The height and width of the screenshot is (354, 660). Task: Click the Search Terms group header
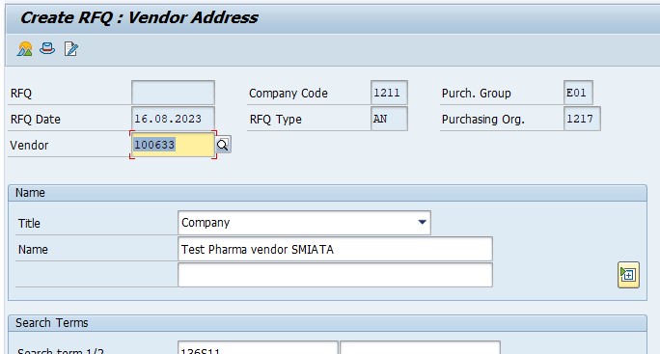pyautogui.click(x=327, y=323)
